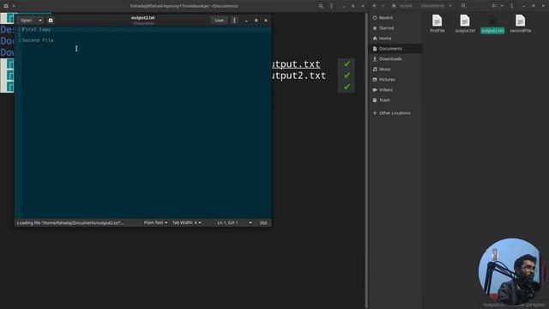The image size is (549, 309).
Task: Select Videos in the sidebar
Action: tap(395, 90)
